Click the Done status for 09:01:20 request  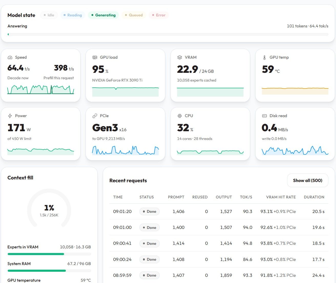point(149,211)
